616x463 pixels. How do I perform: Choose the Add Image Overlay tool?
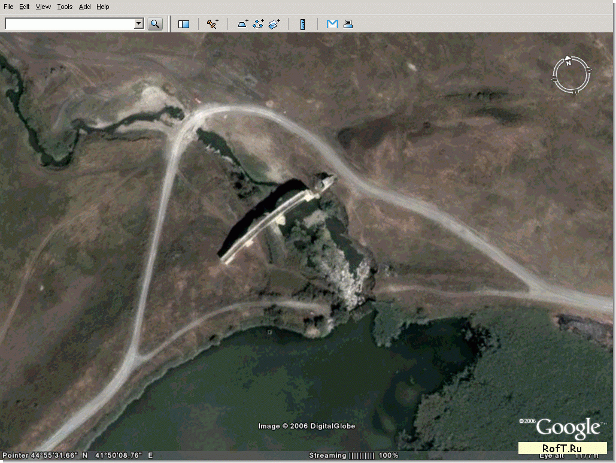(x=274, y=24)
